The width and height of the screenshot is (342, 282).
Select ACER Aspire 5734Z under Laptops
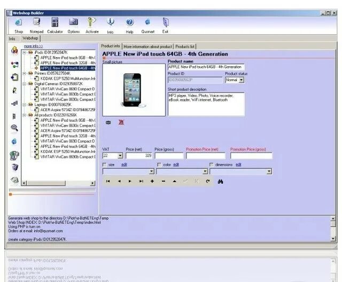click(68, 110)
